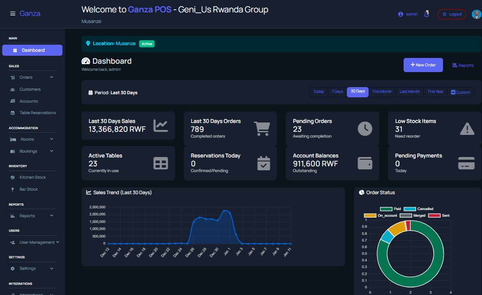Click the On_account color swatch in legend

tap(371, 215)
